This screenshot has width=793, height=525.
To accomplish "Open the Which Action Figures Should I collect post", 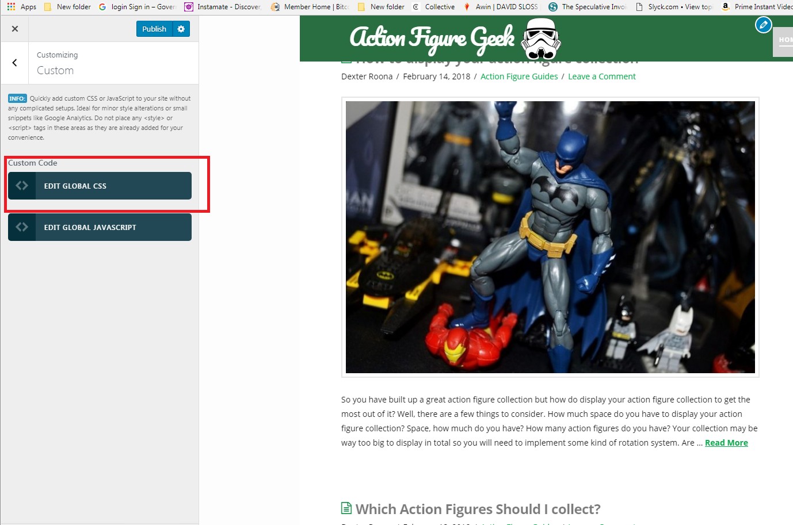I will (478, 509).
